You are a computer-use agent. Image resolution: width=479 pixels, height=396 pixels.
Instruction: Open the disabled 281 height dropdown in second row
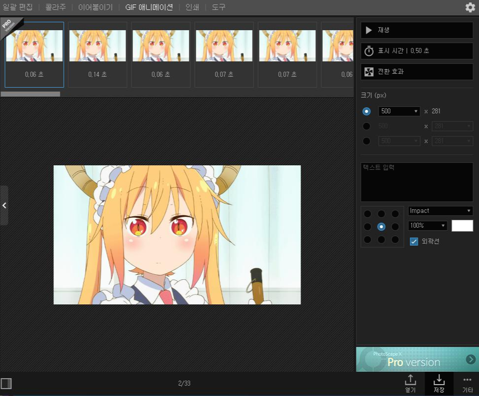(x=452, y=126)
